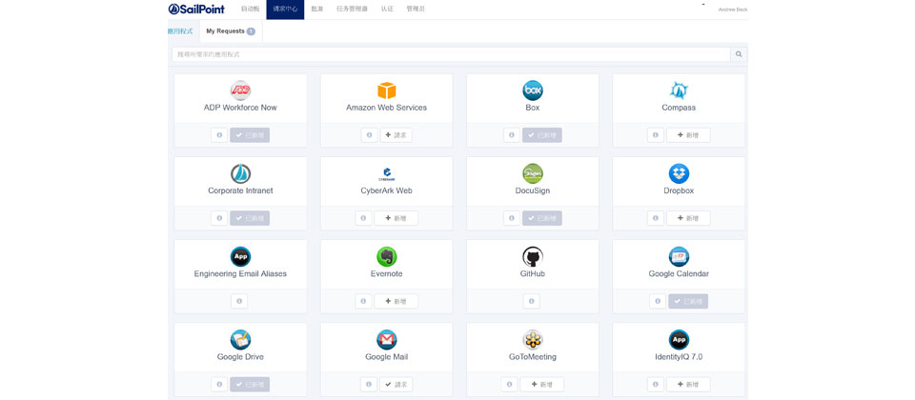Click the SailPoint logo
Viewport: 915px width, 400px height.
(x=196, y=9)
